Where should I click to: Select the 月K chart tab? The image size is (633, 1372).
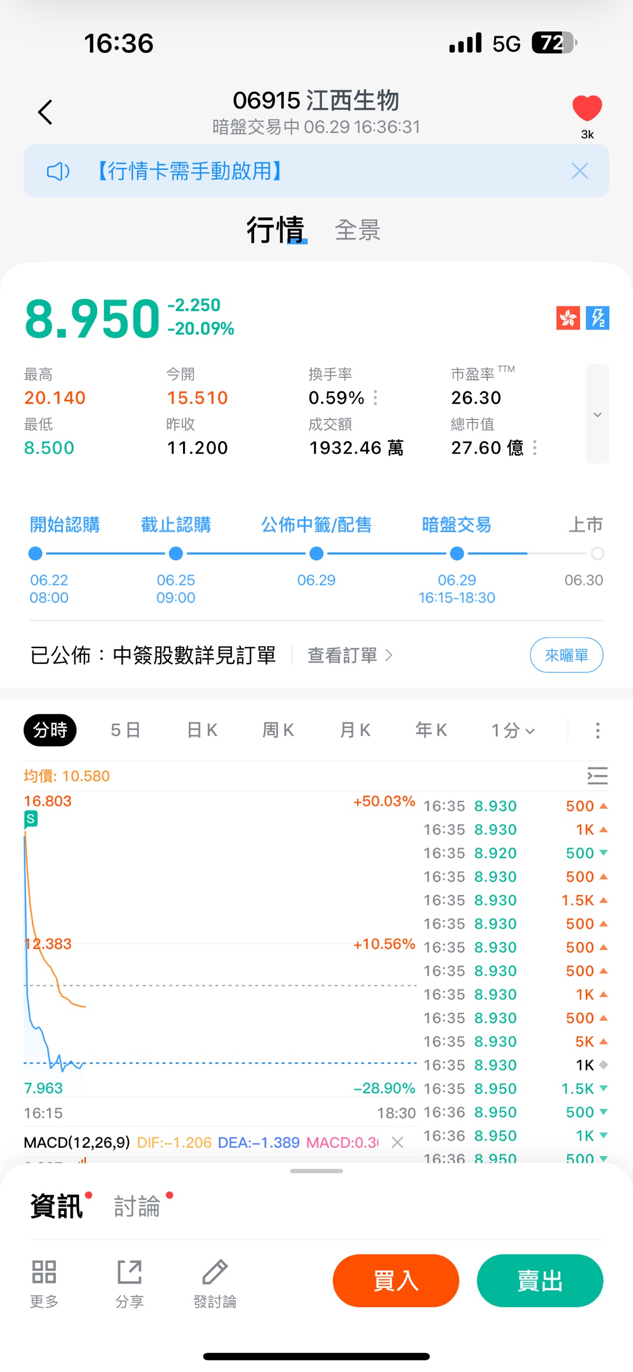(x=355, y=730)
